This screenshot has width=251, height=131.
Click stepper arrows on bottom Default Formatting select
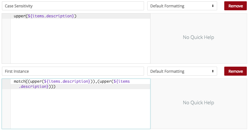coord(213,71)
